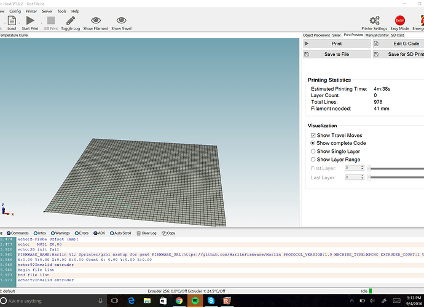Open the Config menu
424x307 pixels.
(x=15, y=11)
